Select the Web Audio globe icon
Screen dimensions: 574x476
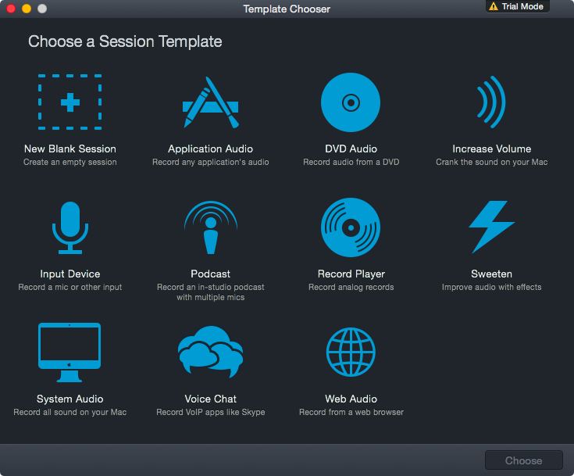tap(351, 353)
